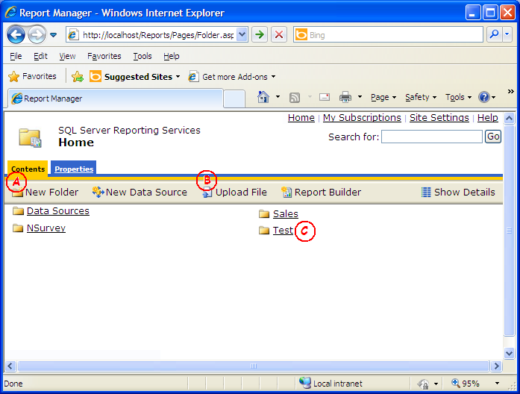The image size is (520, 394).
Task: Click the NSurvey folder icon
Action: point(18,228)
